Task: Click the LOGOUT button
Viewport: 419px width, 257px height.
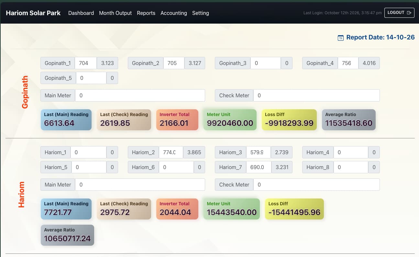Action: pyautogui.click(x=399, y=13)
